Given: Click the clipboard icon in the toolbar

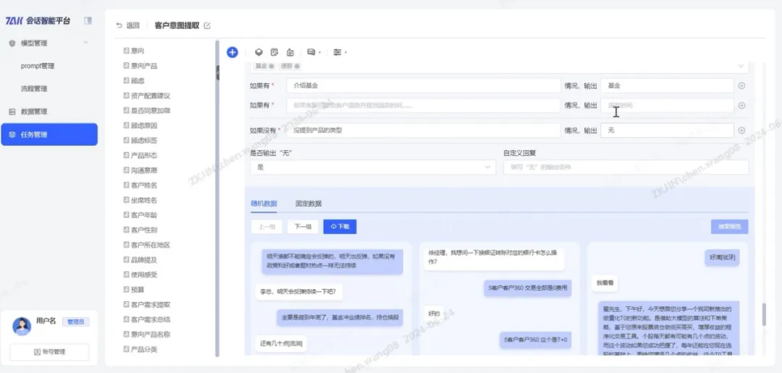Looking at the screenshot, I should coord(290,52).
